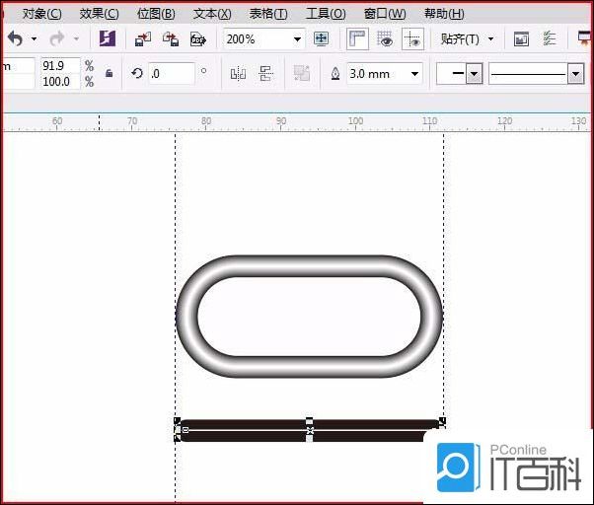Mirror the object horizontally

tap(238, 74)
